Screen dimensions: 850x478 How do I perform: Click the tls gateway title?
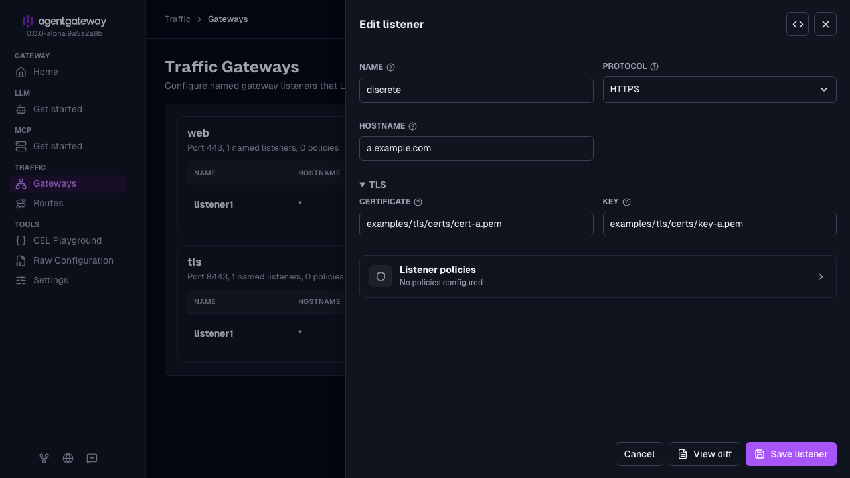point(194,262)
